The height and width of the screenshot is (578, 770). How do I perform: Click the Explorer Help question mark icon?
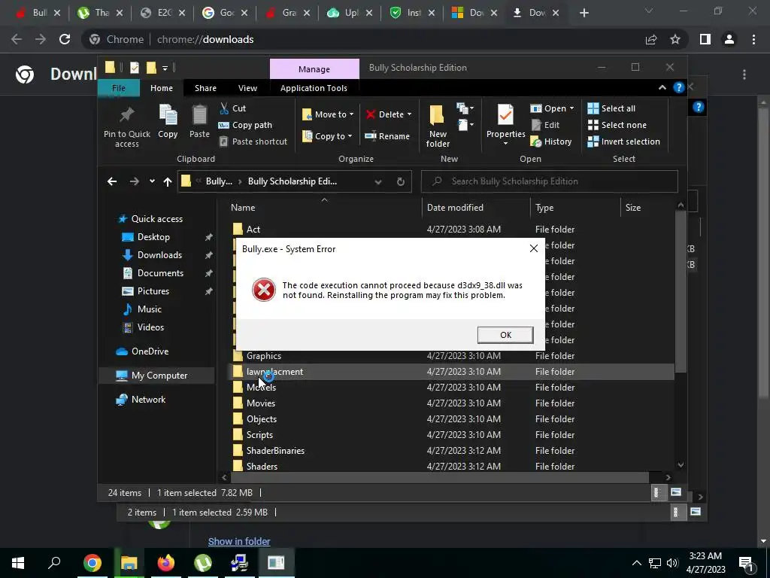(x=679, y=87)
